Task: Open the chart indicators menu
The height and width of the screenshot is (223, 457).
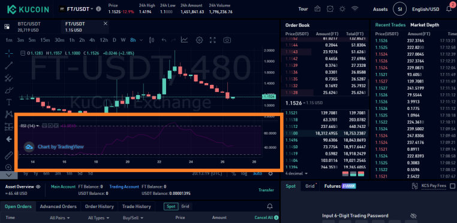Action: [184, 40]
